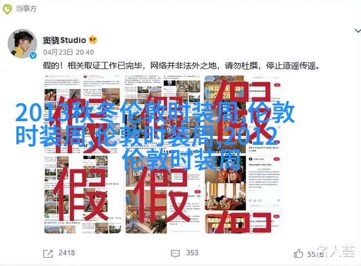
Task: Click the repost share icon
Action: (x=48, y=254)
